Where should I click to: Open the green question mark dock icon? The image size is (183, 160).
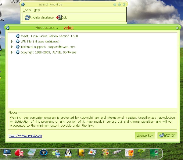(141, 152)
